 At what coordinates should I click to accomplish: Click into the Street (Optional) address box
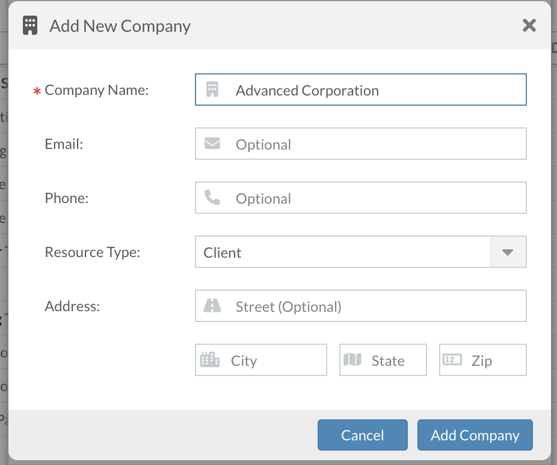pyautogui.click(x=373, y=306)
